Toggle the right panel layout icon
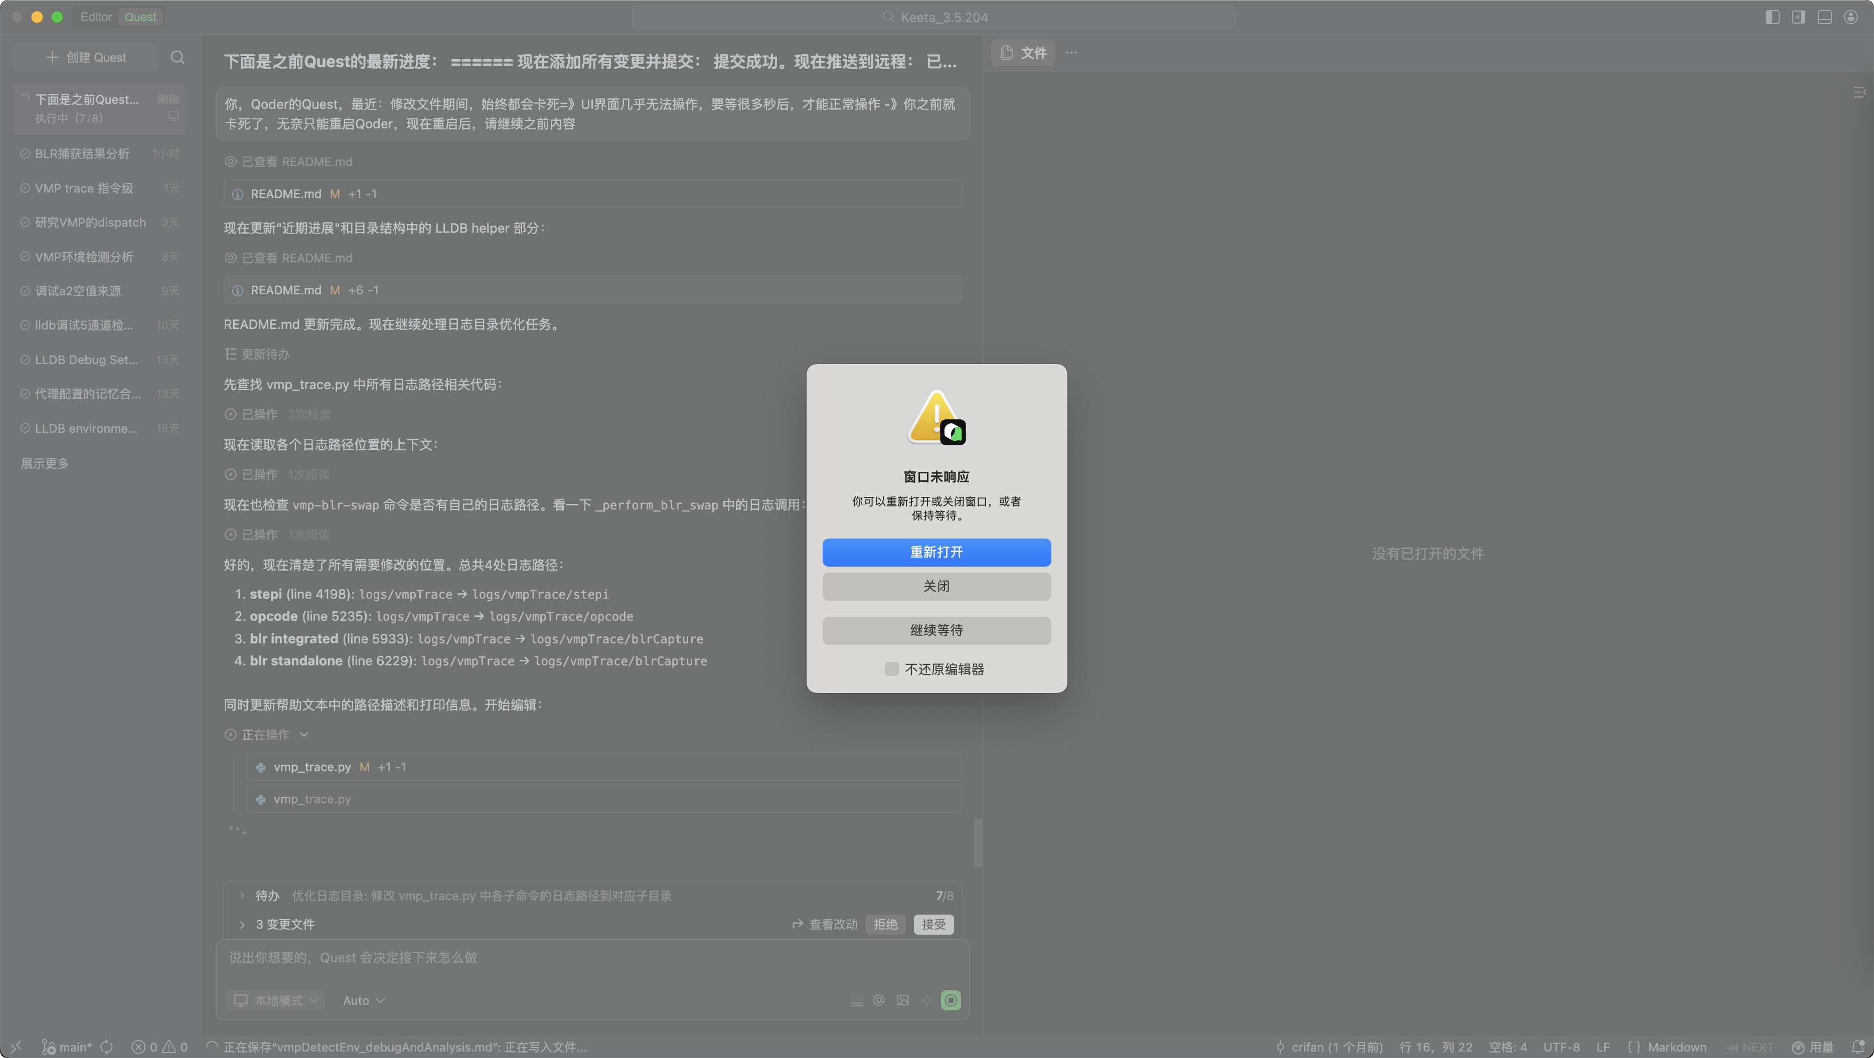The image size is (1874, 1058). [1798, 17]
